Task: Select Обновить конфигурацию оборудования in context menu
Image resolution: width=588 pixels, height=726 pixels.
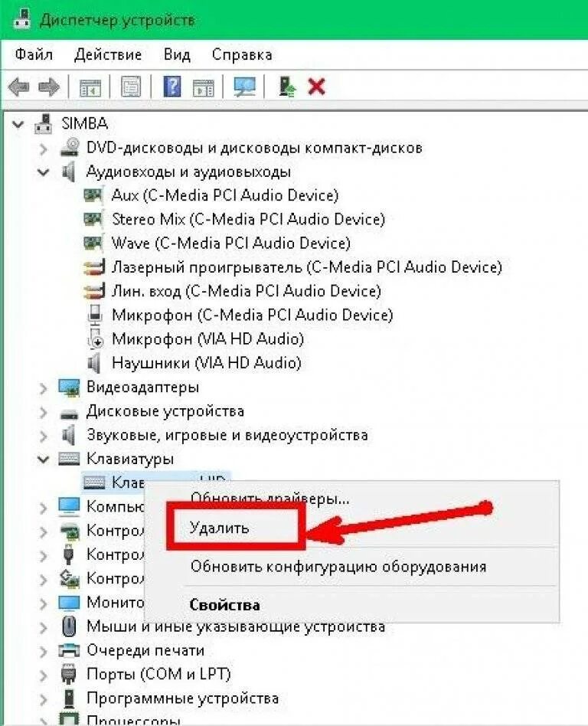Action: pyautogui.click(x=338, y=567)
